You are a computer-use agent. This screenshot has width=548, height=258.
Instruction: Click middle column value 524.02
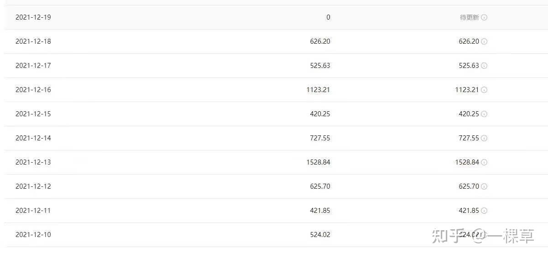[320, 235]
